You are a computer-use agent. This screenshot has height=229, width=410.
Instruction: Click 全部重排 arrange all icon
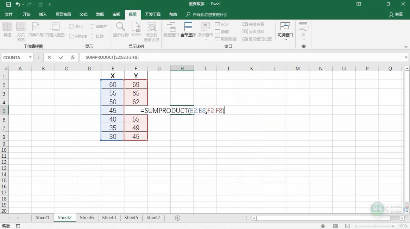[188, 30]
